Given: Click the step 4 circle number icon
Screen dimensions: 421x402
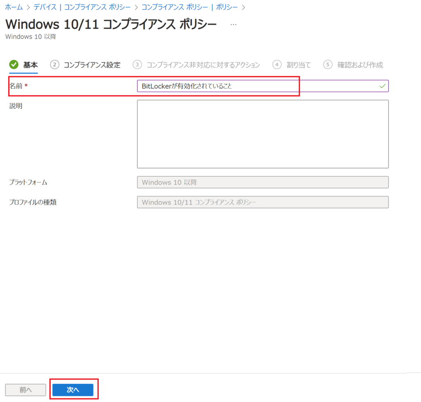Looking at the screenshot, I should [277, 65].
